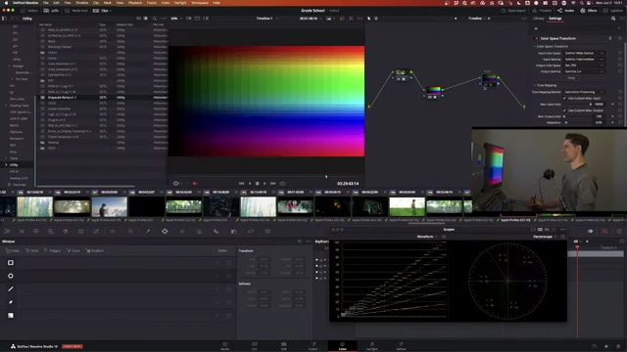Switch to the effects Settings tab
This screenshot has height=352, width=627.
click(555, 19)
